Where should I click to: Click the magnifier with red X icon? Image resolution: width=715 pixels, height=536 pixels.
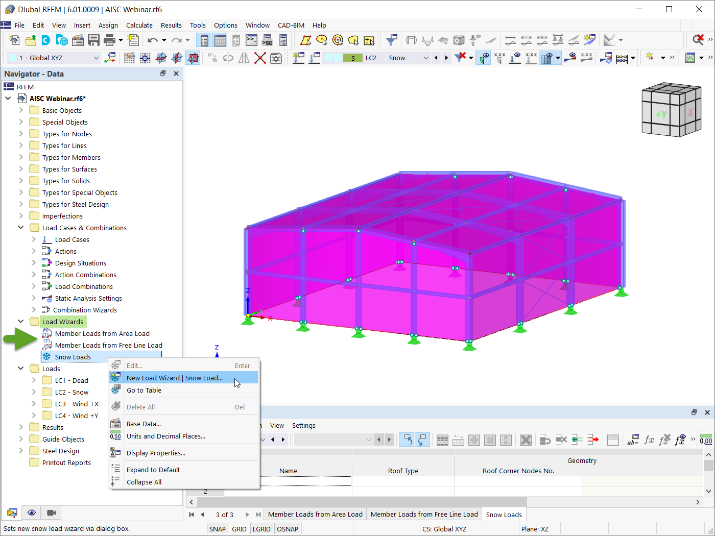point(698,40)
